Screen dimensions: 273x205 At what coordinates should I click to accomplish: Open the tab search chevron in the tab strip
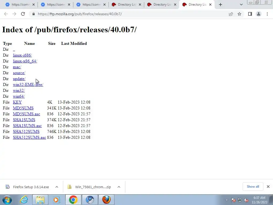pos(241,5)
